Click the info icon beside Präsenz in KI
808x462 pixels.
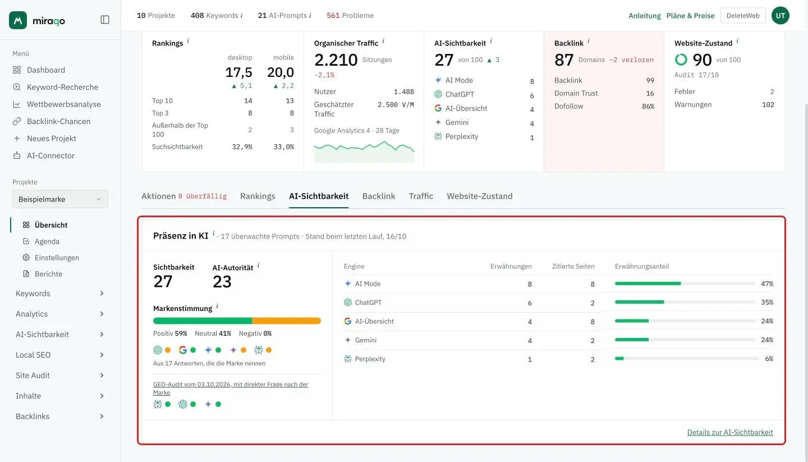(213, 234)
